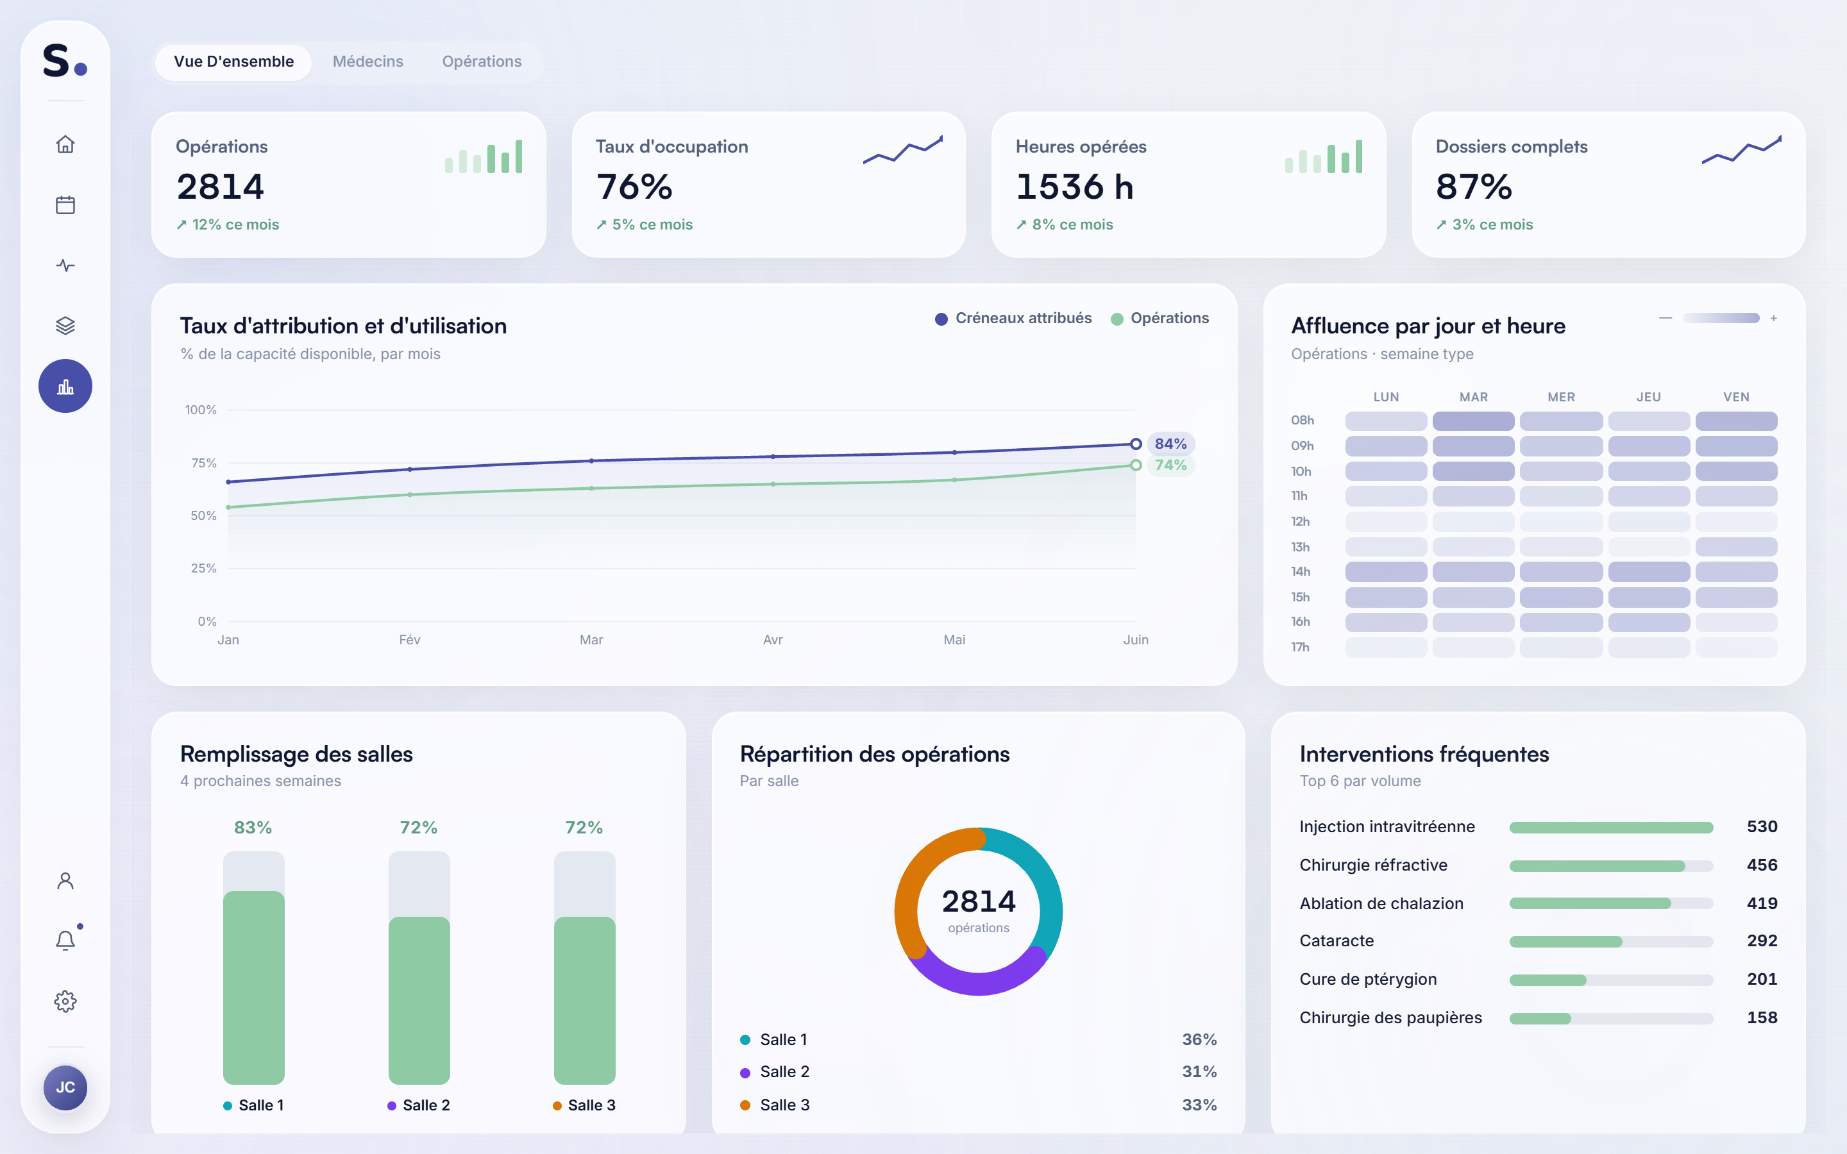Click the Salle 3 row showing 33%
The height and width of the screenshot is (1154, 1847).
[x=979, y=1105]
